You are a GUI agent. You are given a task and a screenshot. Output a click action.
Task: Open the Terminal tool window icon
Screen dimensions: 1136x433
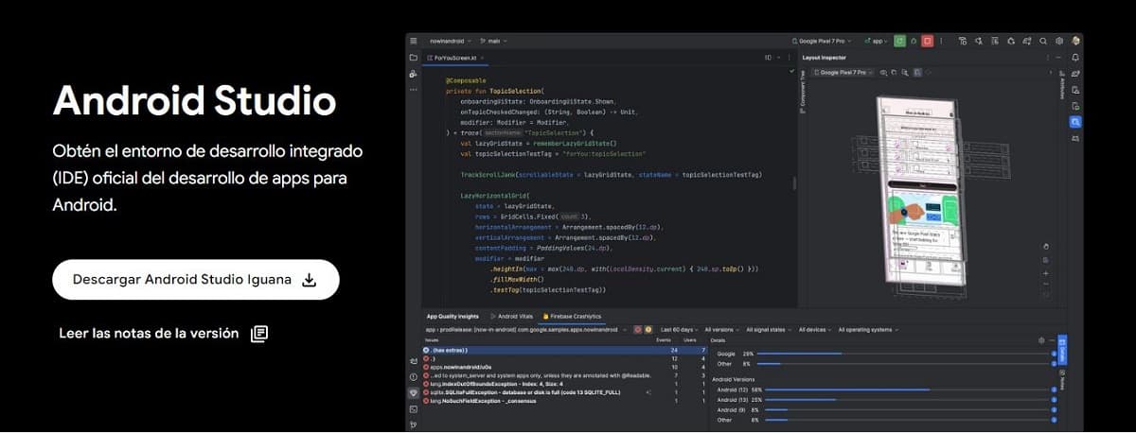pos(414,408)
